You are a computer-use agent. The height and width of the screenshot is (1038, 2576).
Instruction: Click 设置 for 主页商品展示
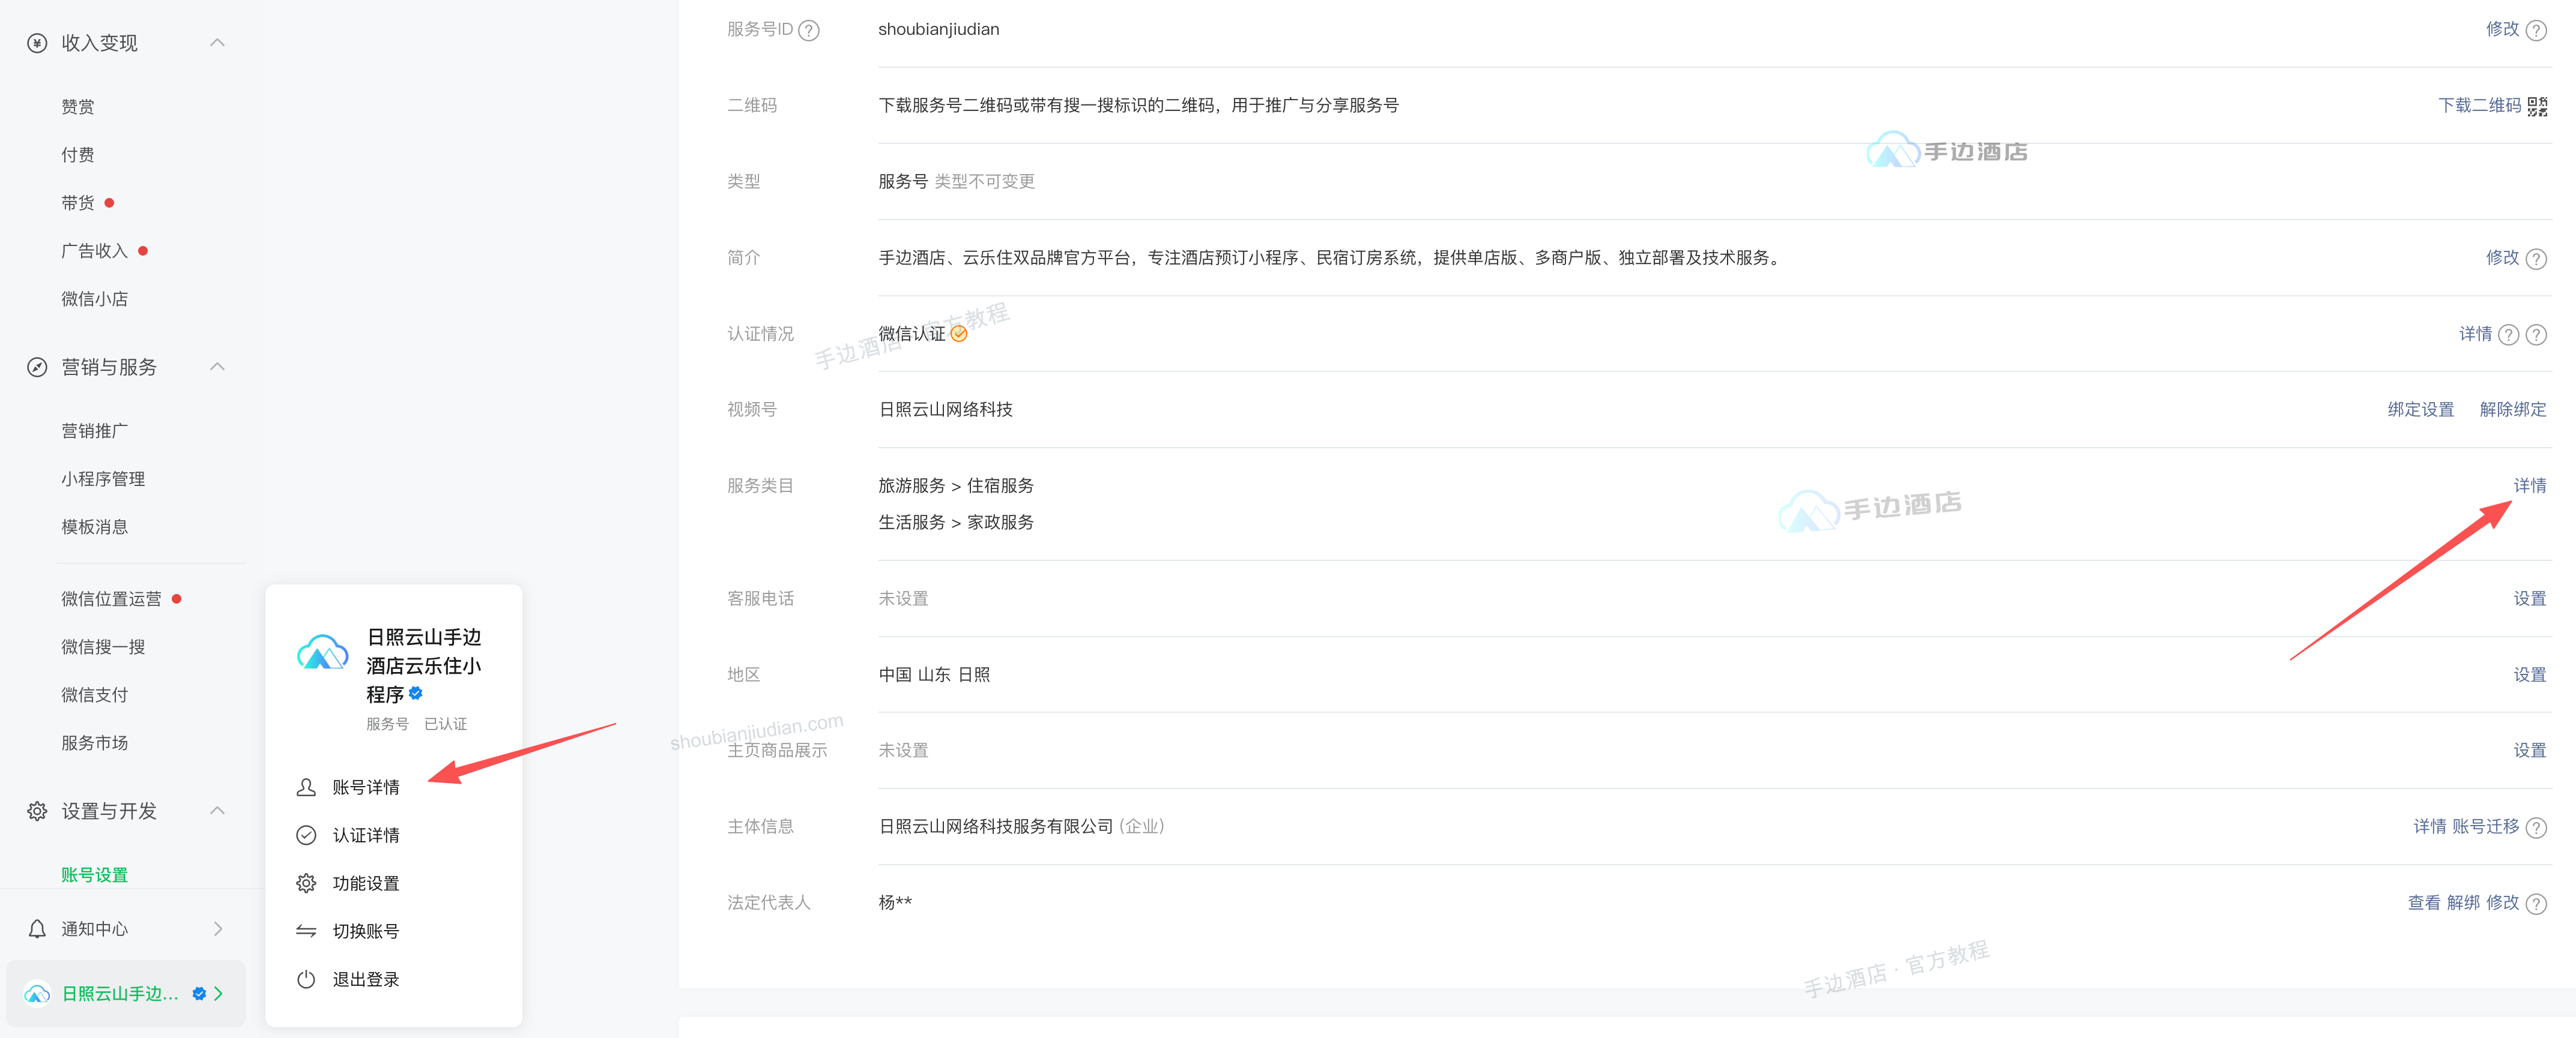click(2529, 750)
